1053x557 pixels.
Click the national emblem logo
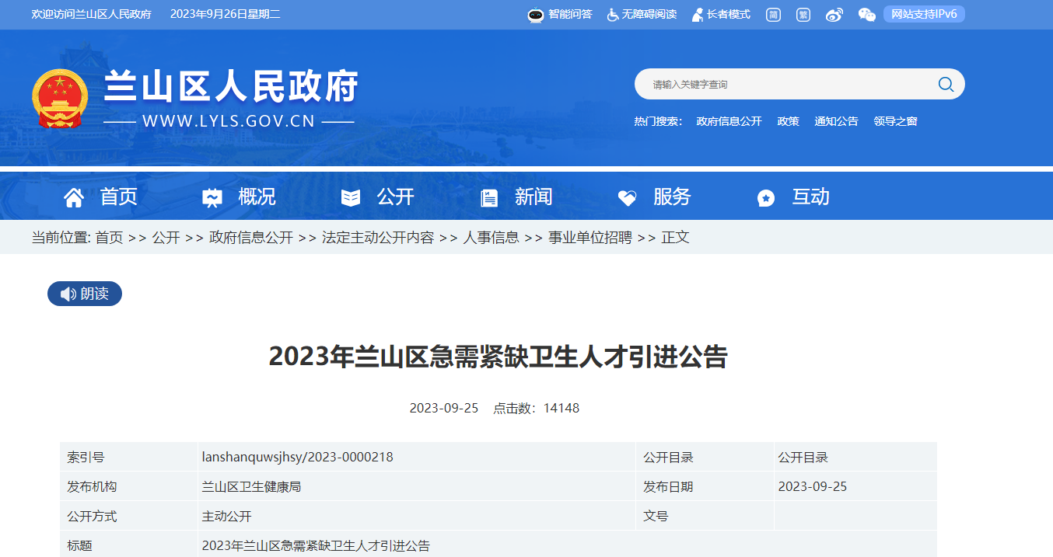coord(61,99)
